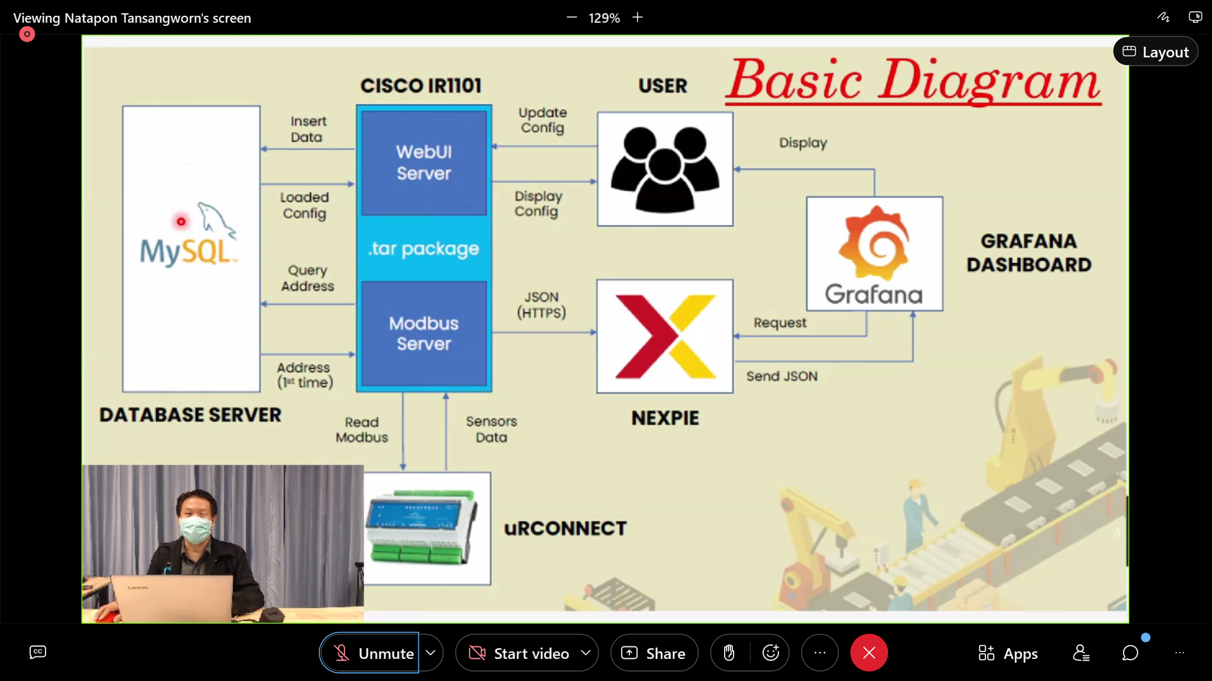Click the Display Config label
This screenshot has width=1212, height=681.
(x=538, y=204)
